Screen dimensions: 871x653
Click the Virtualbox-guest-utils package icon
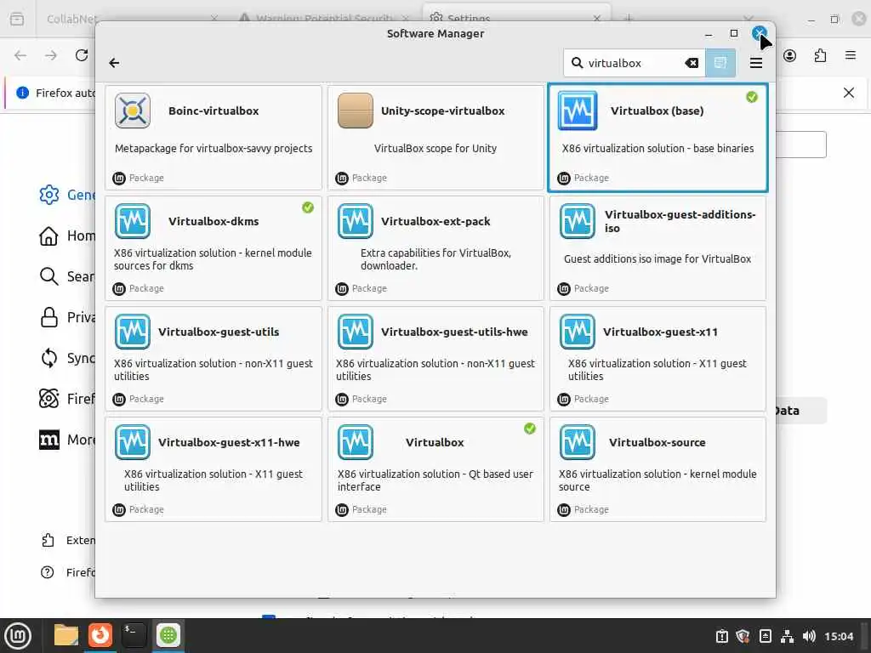coord(132,332)
